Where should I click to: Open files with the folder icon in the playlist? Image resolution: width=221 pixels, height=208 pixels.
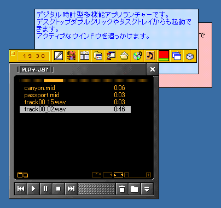(x=135, y=189)
